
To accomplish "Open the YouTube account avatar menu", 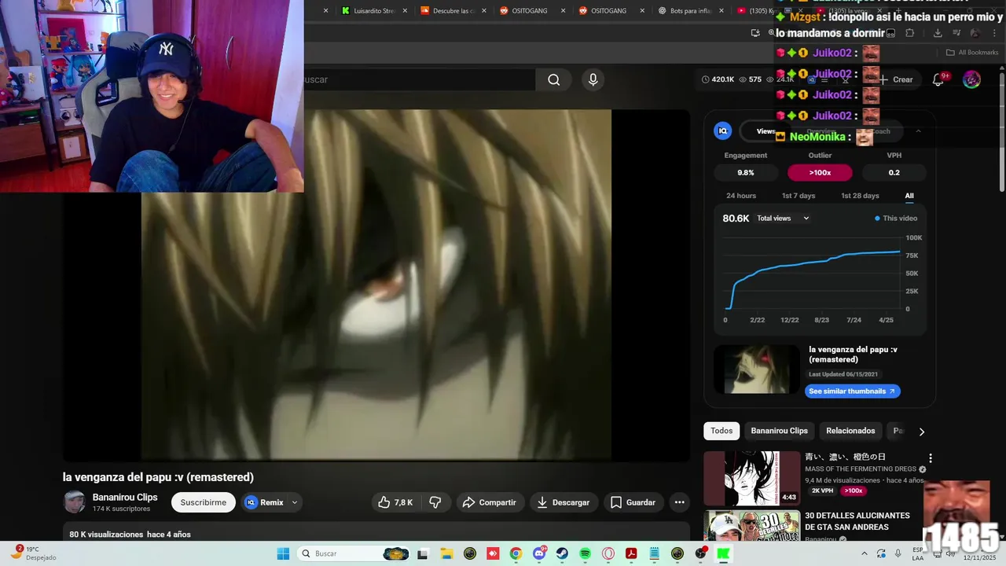I will coord(972,79).
